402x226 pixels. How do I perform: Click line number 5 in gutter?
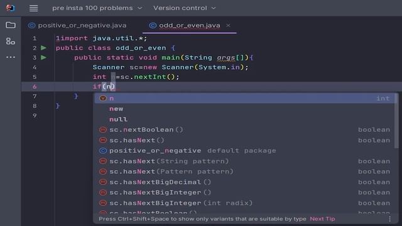pyautogui.click(x=35, y=77)
